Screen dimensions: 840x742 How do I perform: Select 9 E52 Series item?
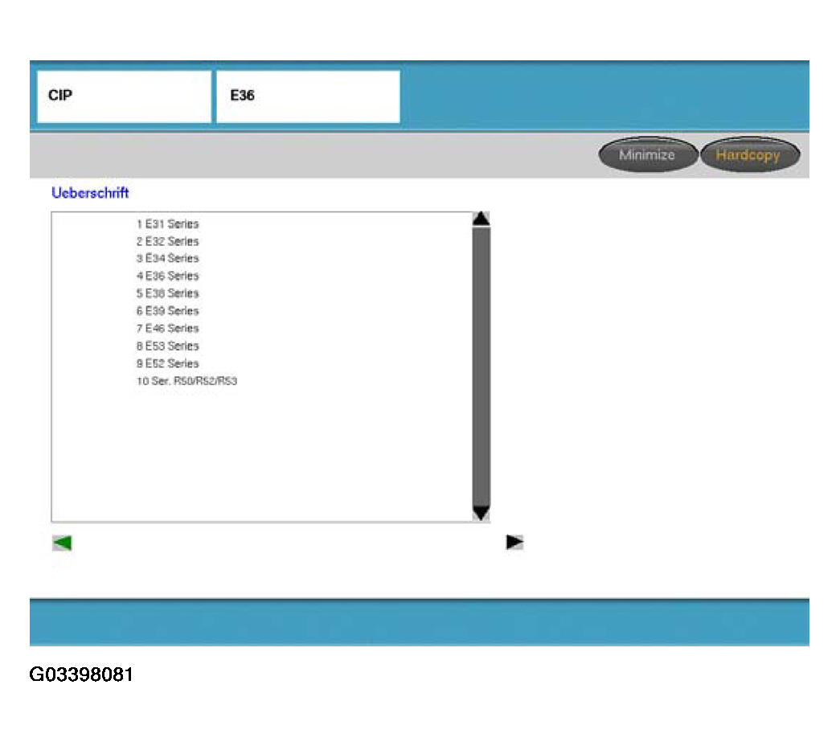167,363
